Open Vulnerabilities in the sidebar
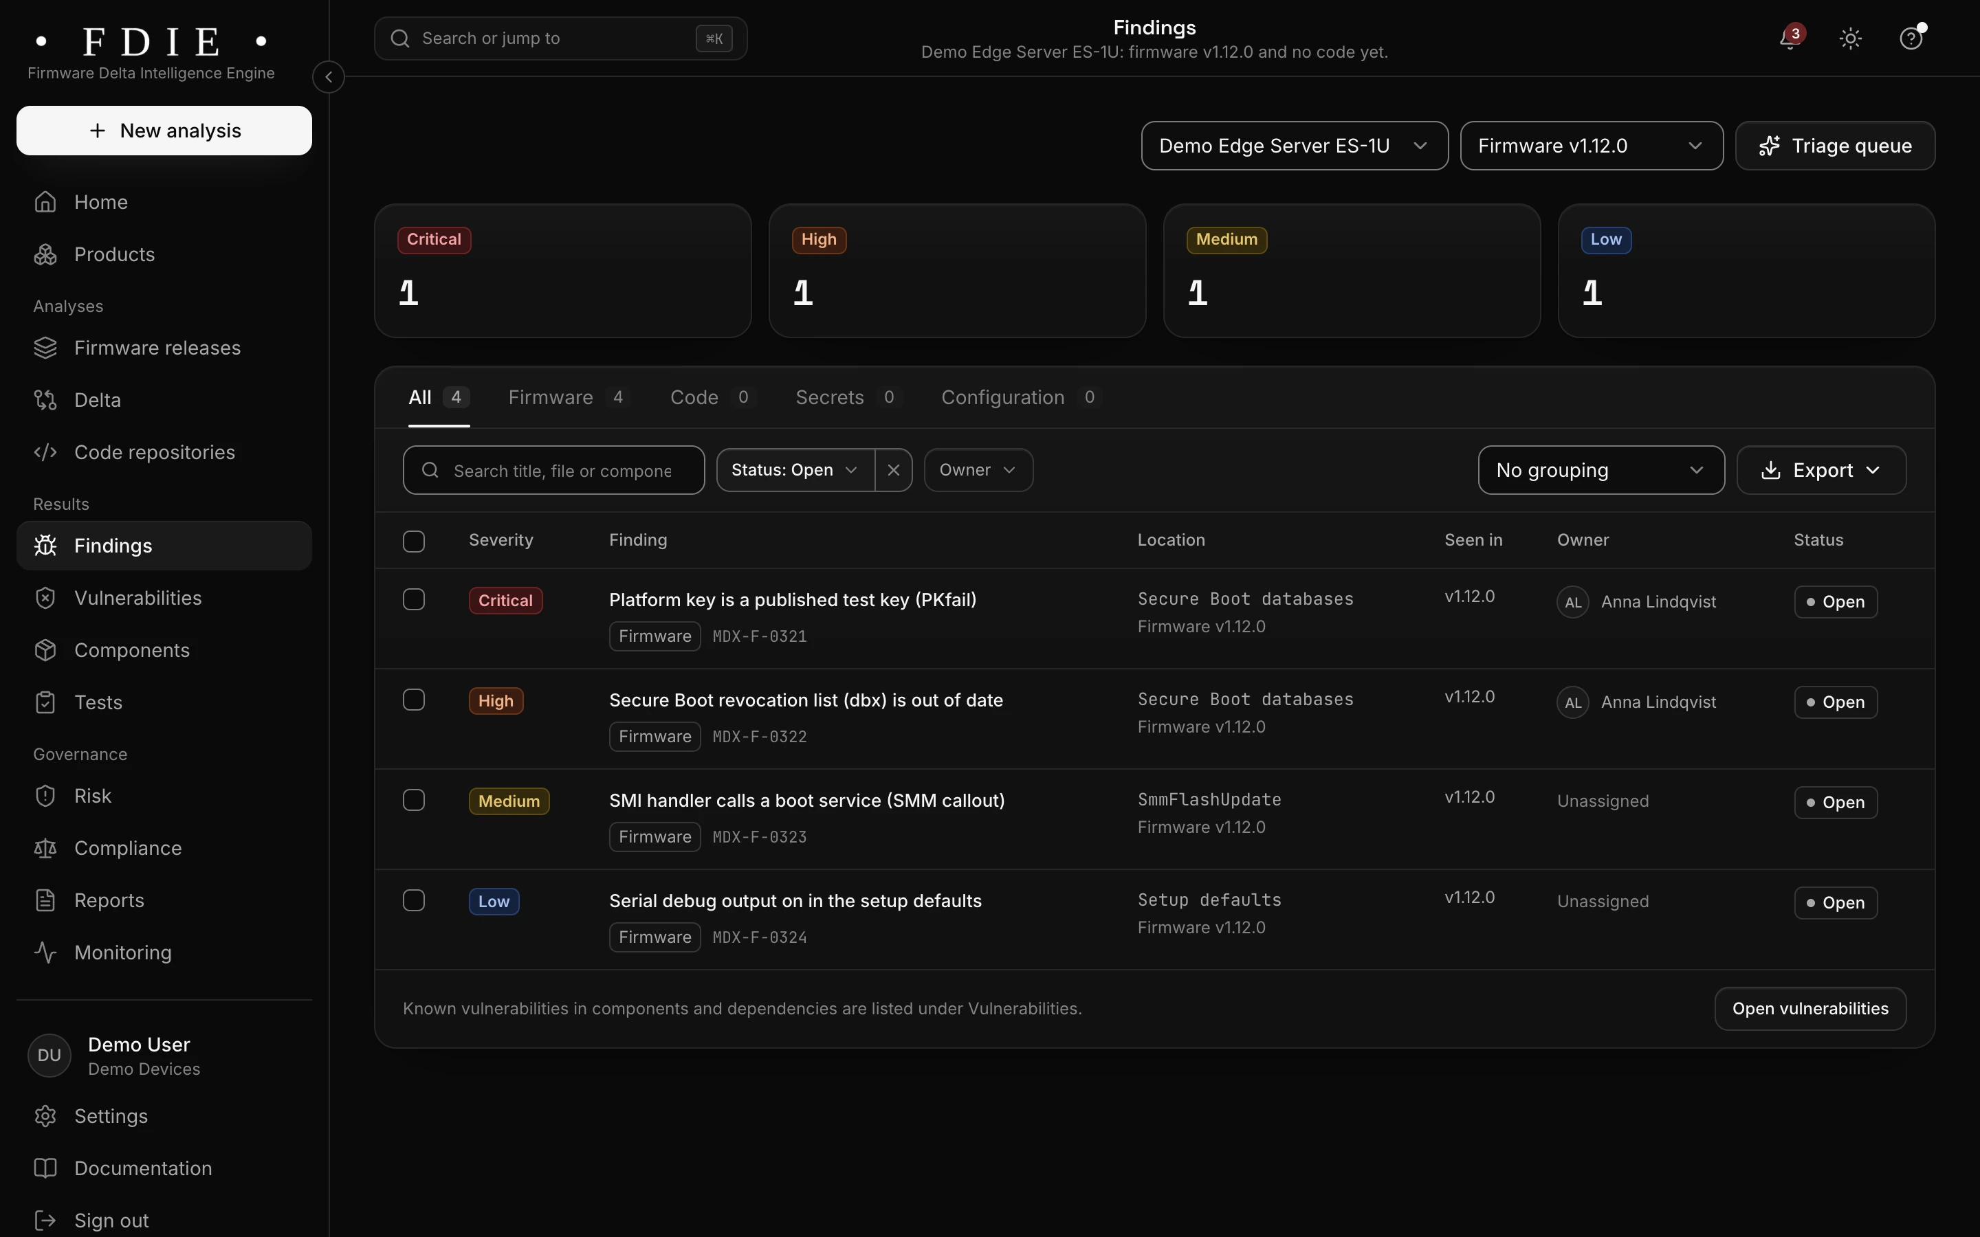Screen dimensions: 1980x1237 tap(164, 598)
